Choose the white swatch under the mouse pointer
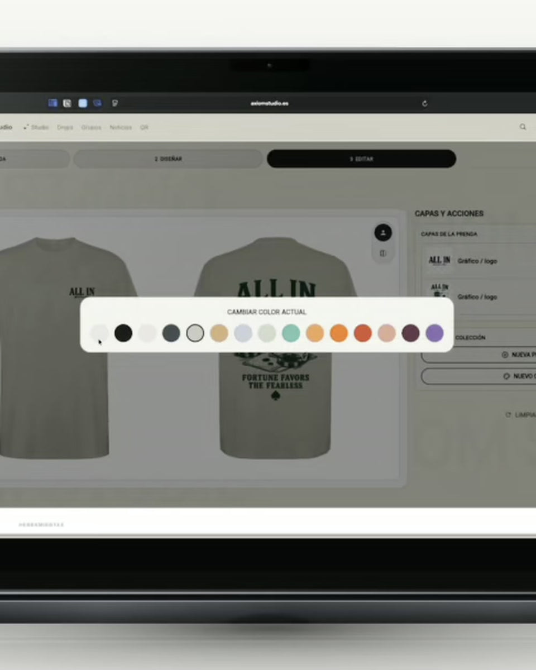536x670 pixels. click(x=99, y=333)
